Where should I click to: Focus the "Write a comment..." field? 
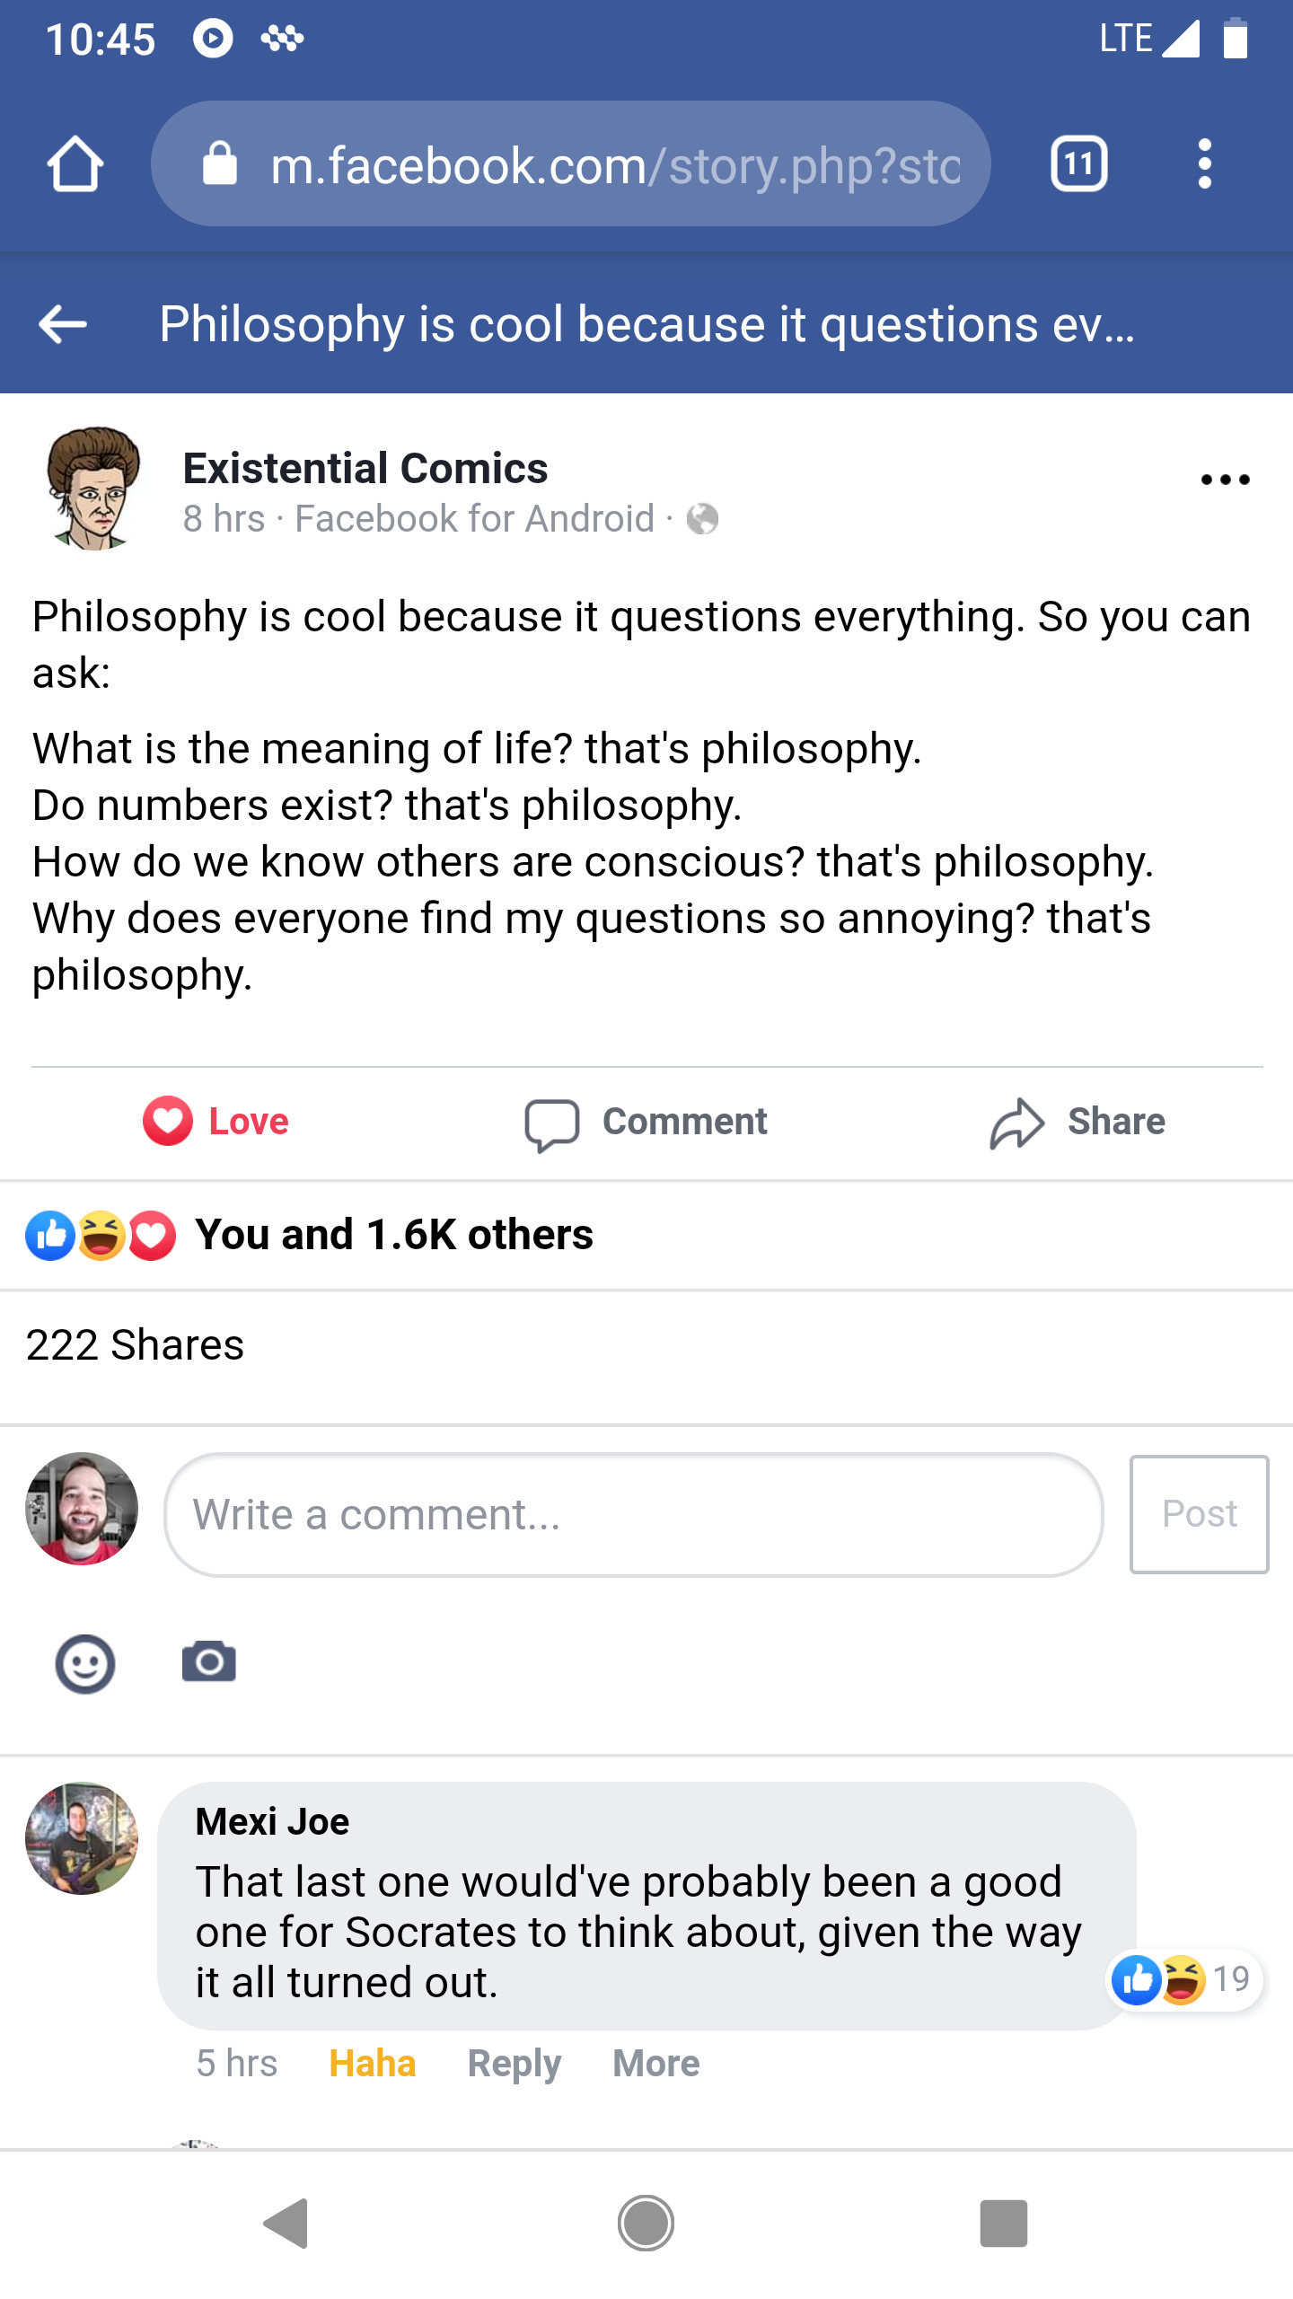point(633,1514)
